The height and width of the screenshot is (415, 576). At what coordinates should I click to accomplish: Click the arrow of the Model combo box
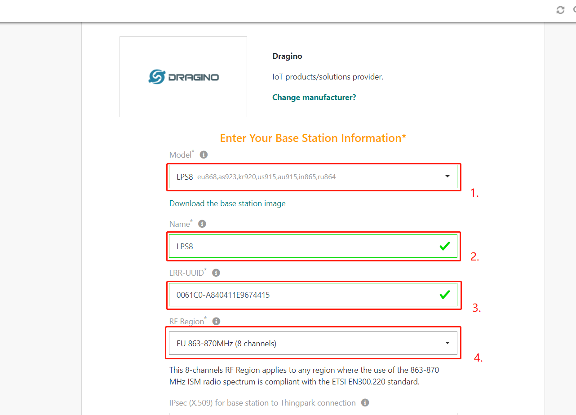coord(448,177)
